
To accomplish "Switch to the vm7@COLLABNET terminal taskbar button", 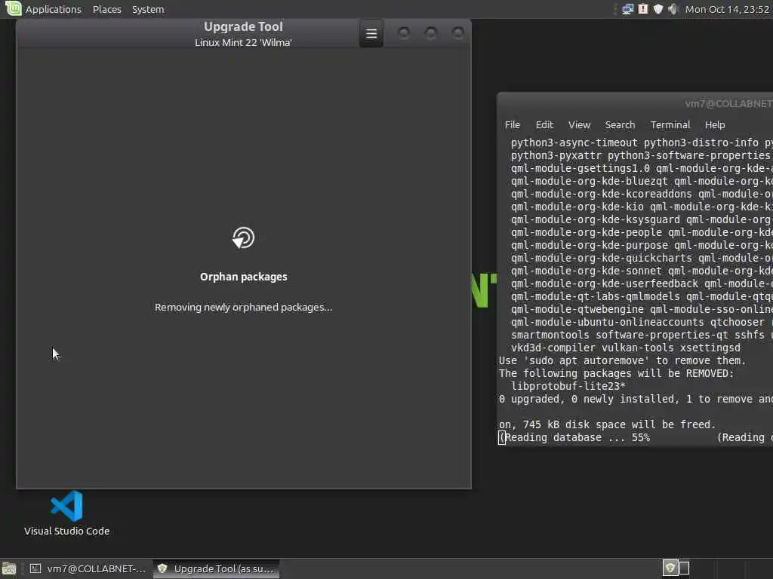I will pos(88,568).
